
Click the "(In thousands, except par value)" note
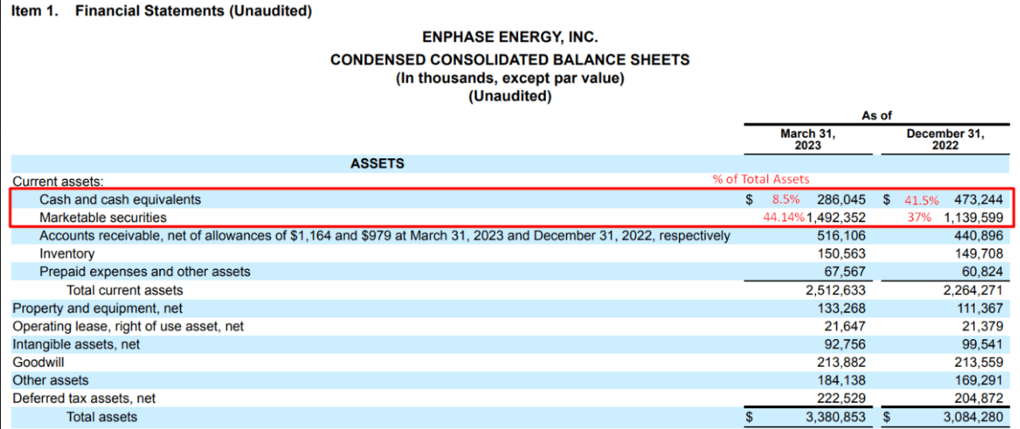coord(510,78)
